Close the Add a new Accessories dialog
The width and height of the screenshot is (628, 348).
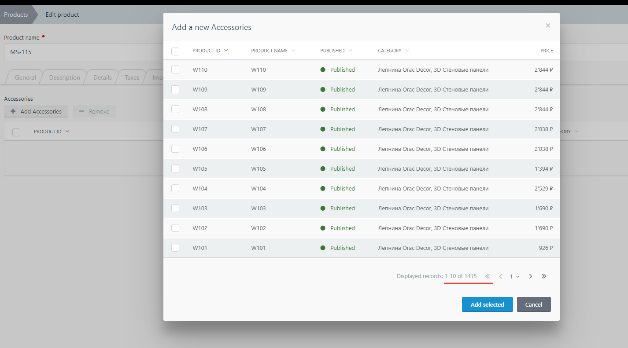(x=548, y=25)
